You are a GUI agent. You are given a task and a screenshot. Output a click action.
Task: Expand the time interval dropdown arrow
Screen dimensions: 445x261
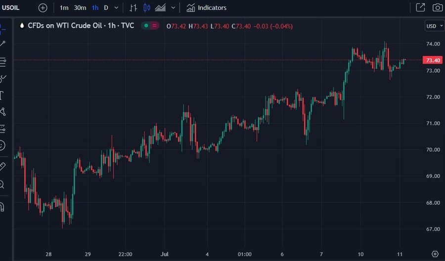116,8
